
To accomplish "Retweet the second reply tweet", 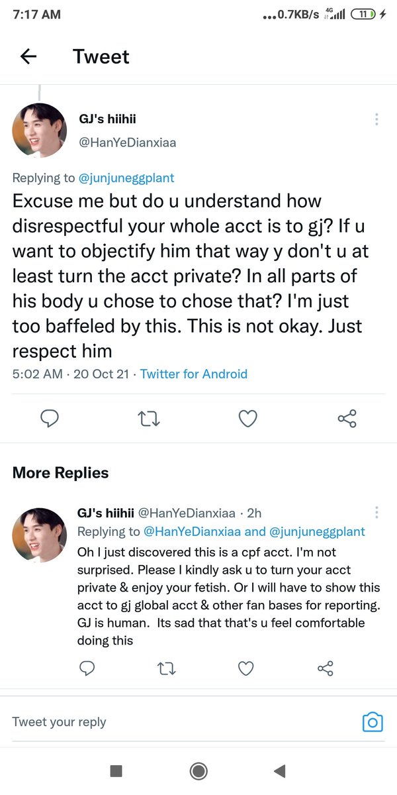I will point(166,668).
